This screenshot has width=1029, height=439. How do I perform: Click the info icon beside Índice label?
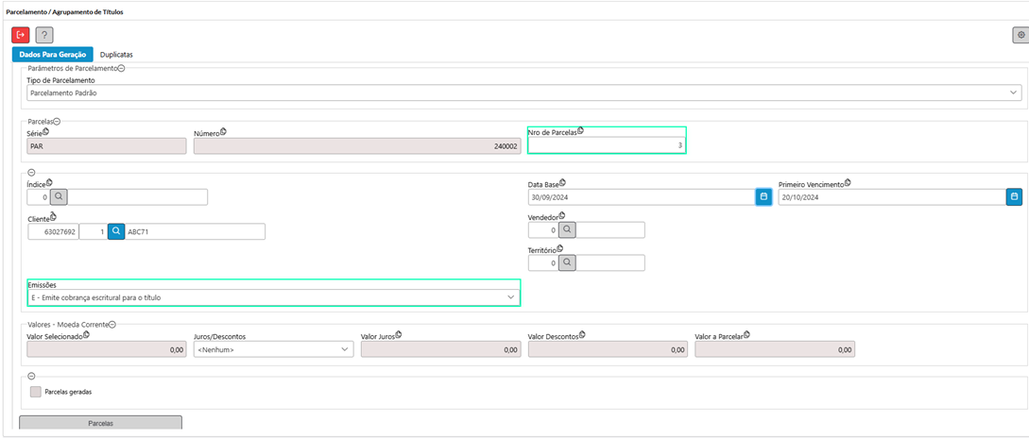click(x=49, y=183)
